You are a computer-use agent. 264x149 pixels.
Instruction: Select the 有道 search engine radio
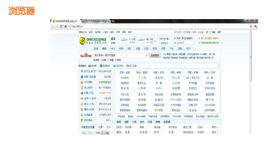(x=109, y=60)
